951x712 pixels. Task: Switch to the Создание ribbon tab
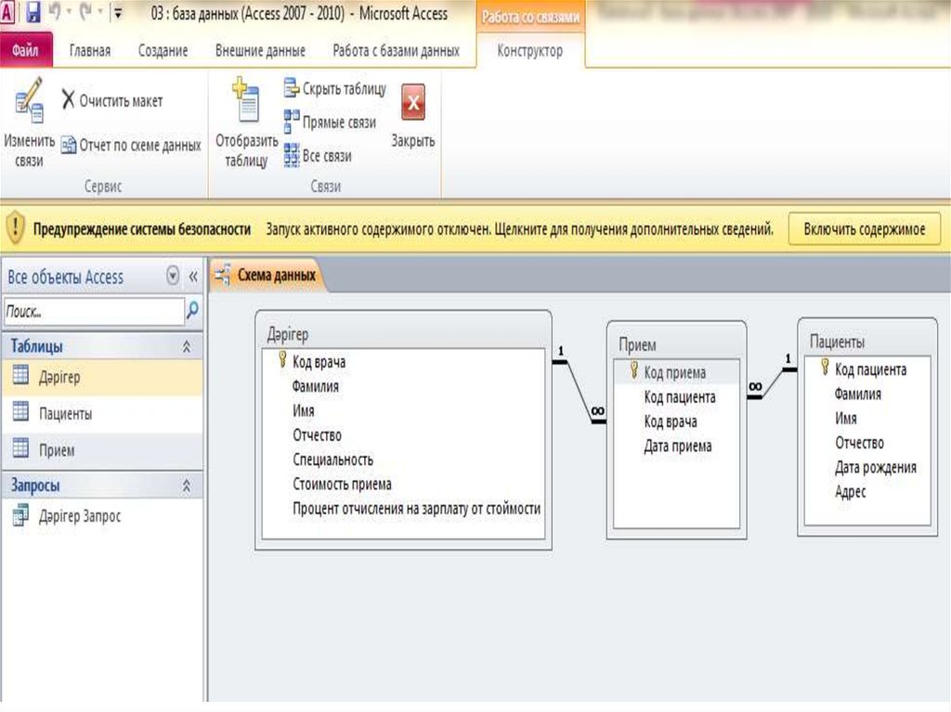point(163,51)
